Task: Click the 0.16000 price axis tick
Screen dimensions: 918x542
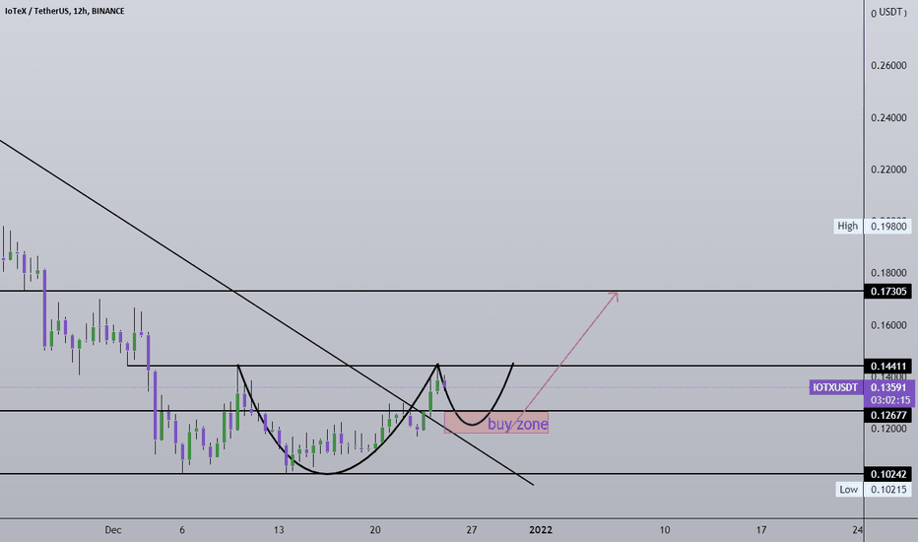Action: [x=888, y=325]
